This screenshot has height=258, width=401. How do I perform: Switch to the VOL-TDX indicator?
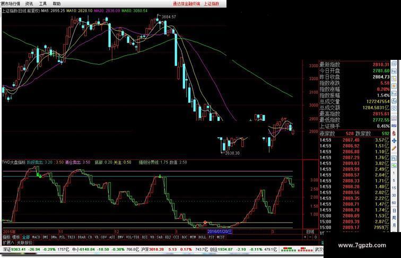(133, 237)
